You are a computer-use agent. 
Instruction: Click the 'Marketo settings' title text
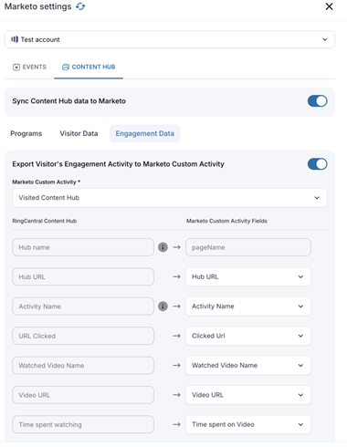point(37,6)
